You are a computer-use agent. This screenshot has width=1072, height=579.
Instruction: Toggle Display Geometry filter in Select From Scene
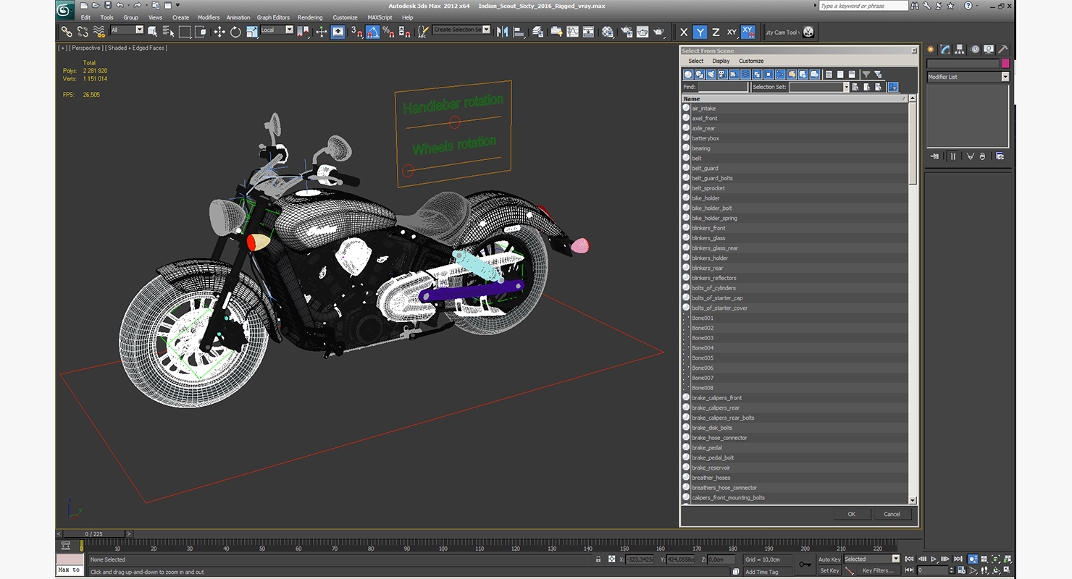pos(688,74)
